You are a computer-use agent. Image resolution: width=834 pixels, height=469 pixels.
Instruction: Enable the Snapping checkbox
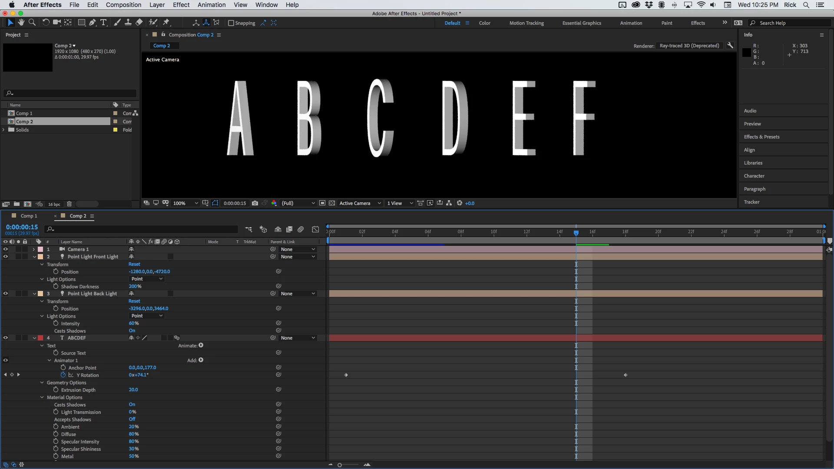tap(231, 23)
